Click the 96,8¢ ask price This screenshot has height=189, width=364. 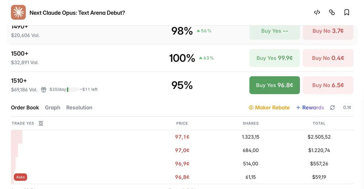[182, 177]
